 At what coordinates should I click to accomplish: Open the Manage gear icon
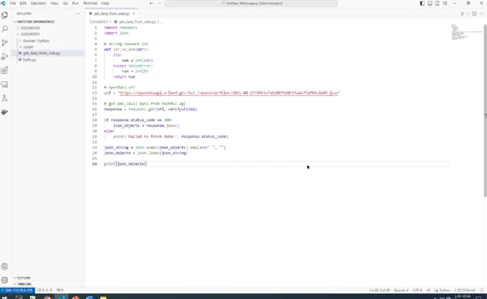click(5, 280)
